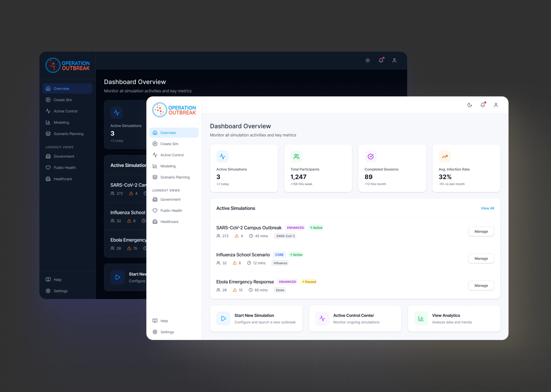Open the Modeling panel
The width and height of the screenshot is (551, 392).
(x=168, y=166)
